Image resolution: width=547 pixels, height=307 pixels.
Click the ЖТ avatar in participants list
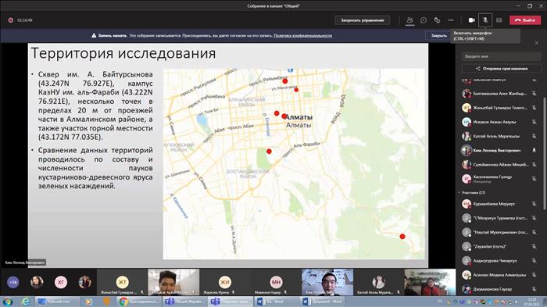467,108
